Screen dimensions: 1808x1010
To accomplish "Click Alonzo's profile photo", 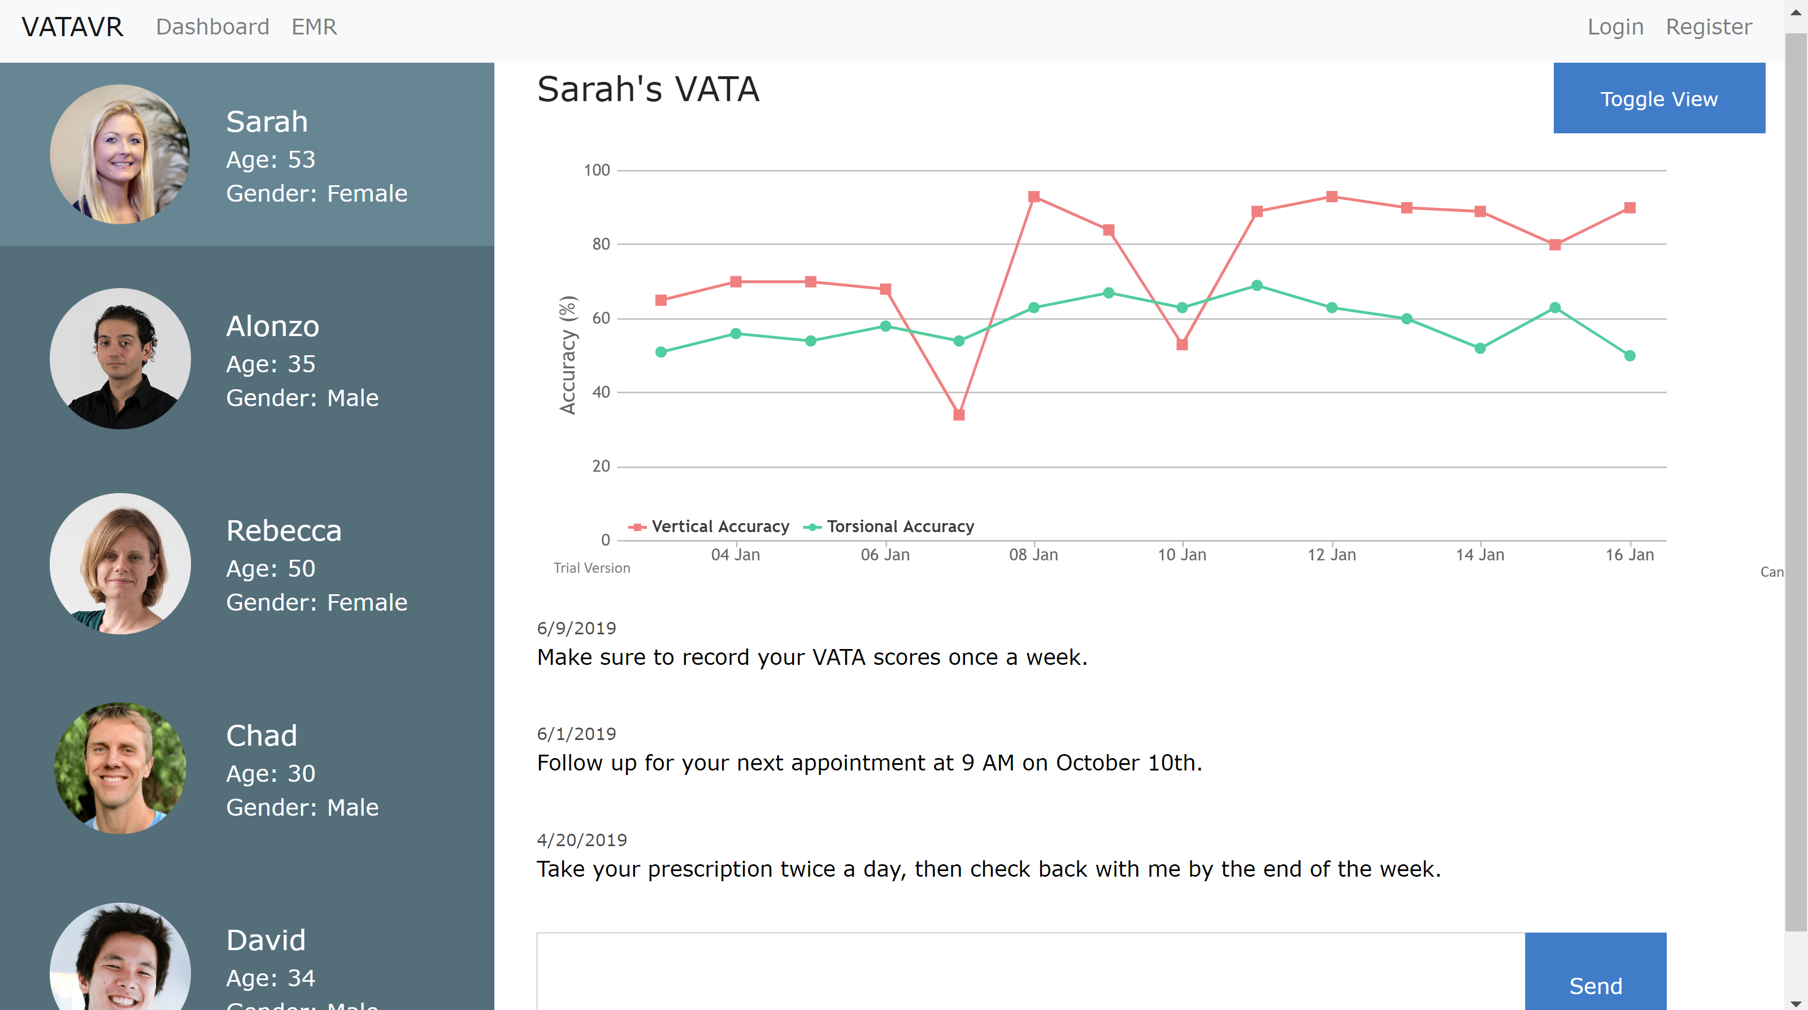I will point(120,359).
